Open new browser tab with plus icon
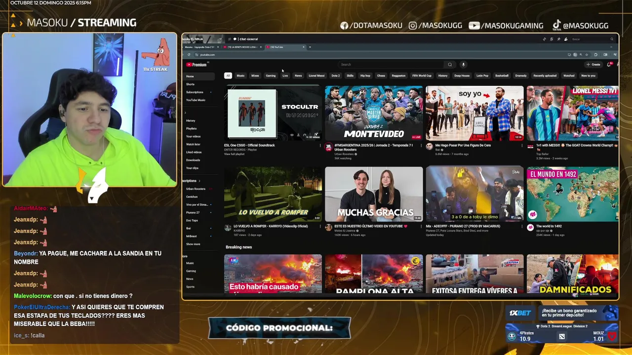The height and width of the screenshot is (355, 632). [x=310, y=47]
